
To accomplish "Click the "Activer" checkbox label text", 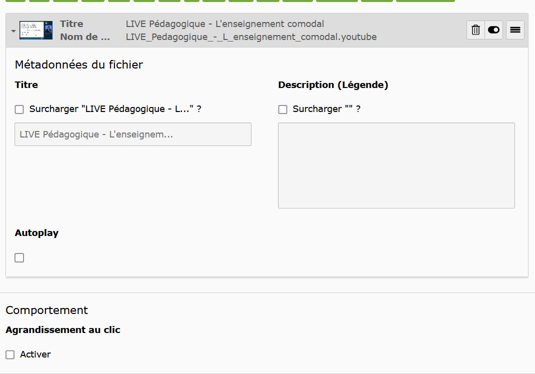I will 35,354.
